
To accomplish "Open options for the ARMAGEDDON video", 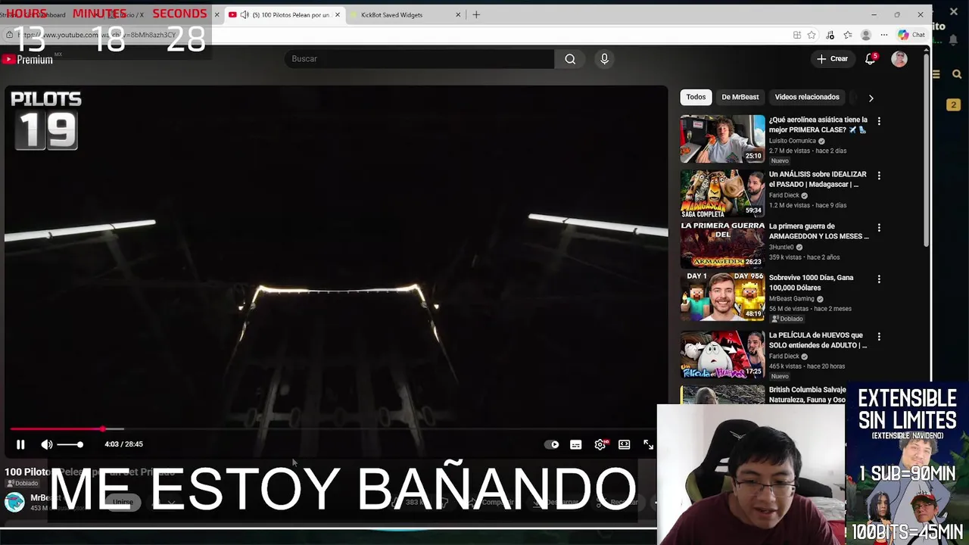I will pyautogui.click(x=879, y=228).
